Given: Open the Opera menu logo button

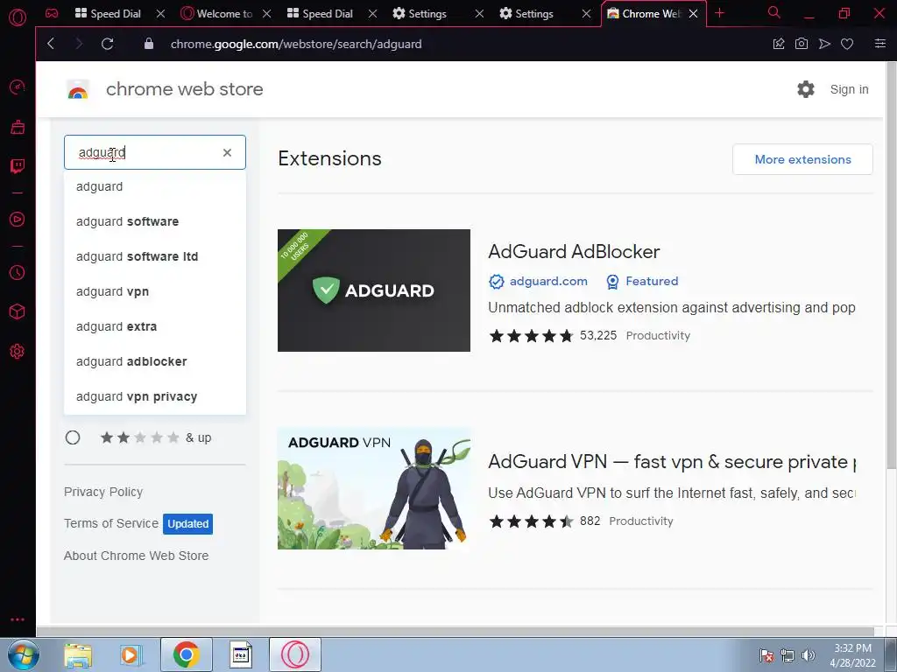Looking at the screenshot, I should point(18,17).
